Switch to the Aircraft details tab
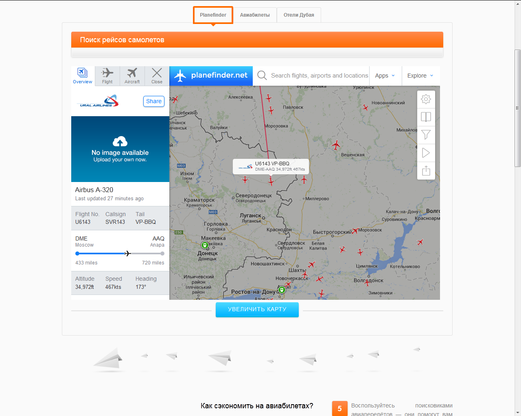The width and height of the screenshot is (521, 416). tap(132, 76)
